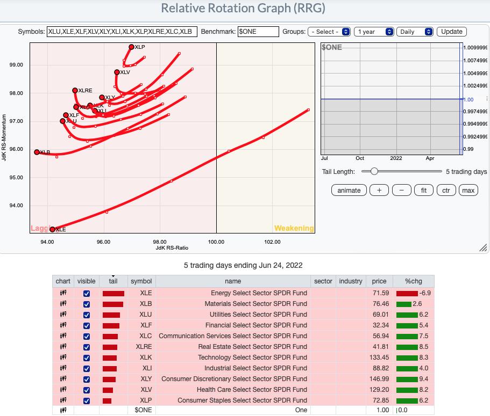Sort table by symbol column header
This screenshot has height=416, width=490.
pyautogui.click(x=141, y=281)
